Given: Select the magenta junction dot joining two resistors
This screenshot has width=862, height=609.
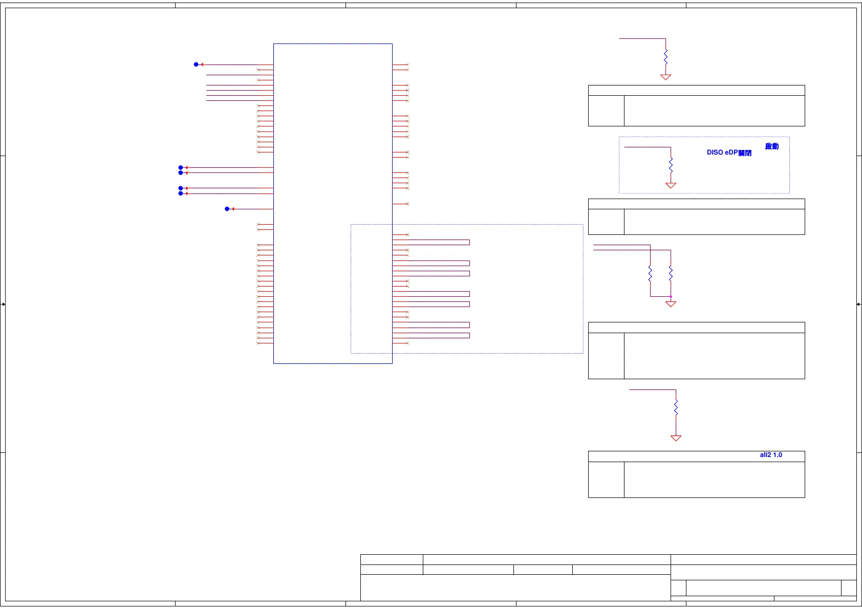Looking at the screenshot, I should pos(671,296).
